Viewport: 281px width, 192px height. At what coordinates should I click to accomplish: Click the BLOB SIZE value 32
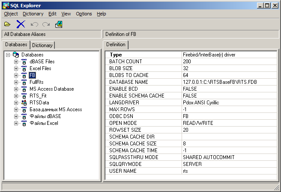(x=185, y=68)
